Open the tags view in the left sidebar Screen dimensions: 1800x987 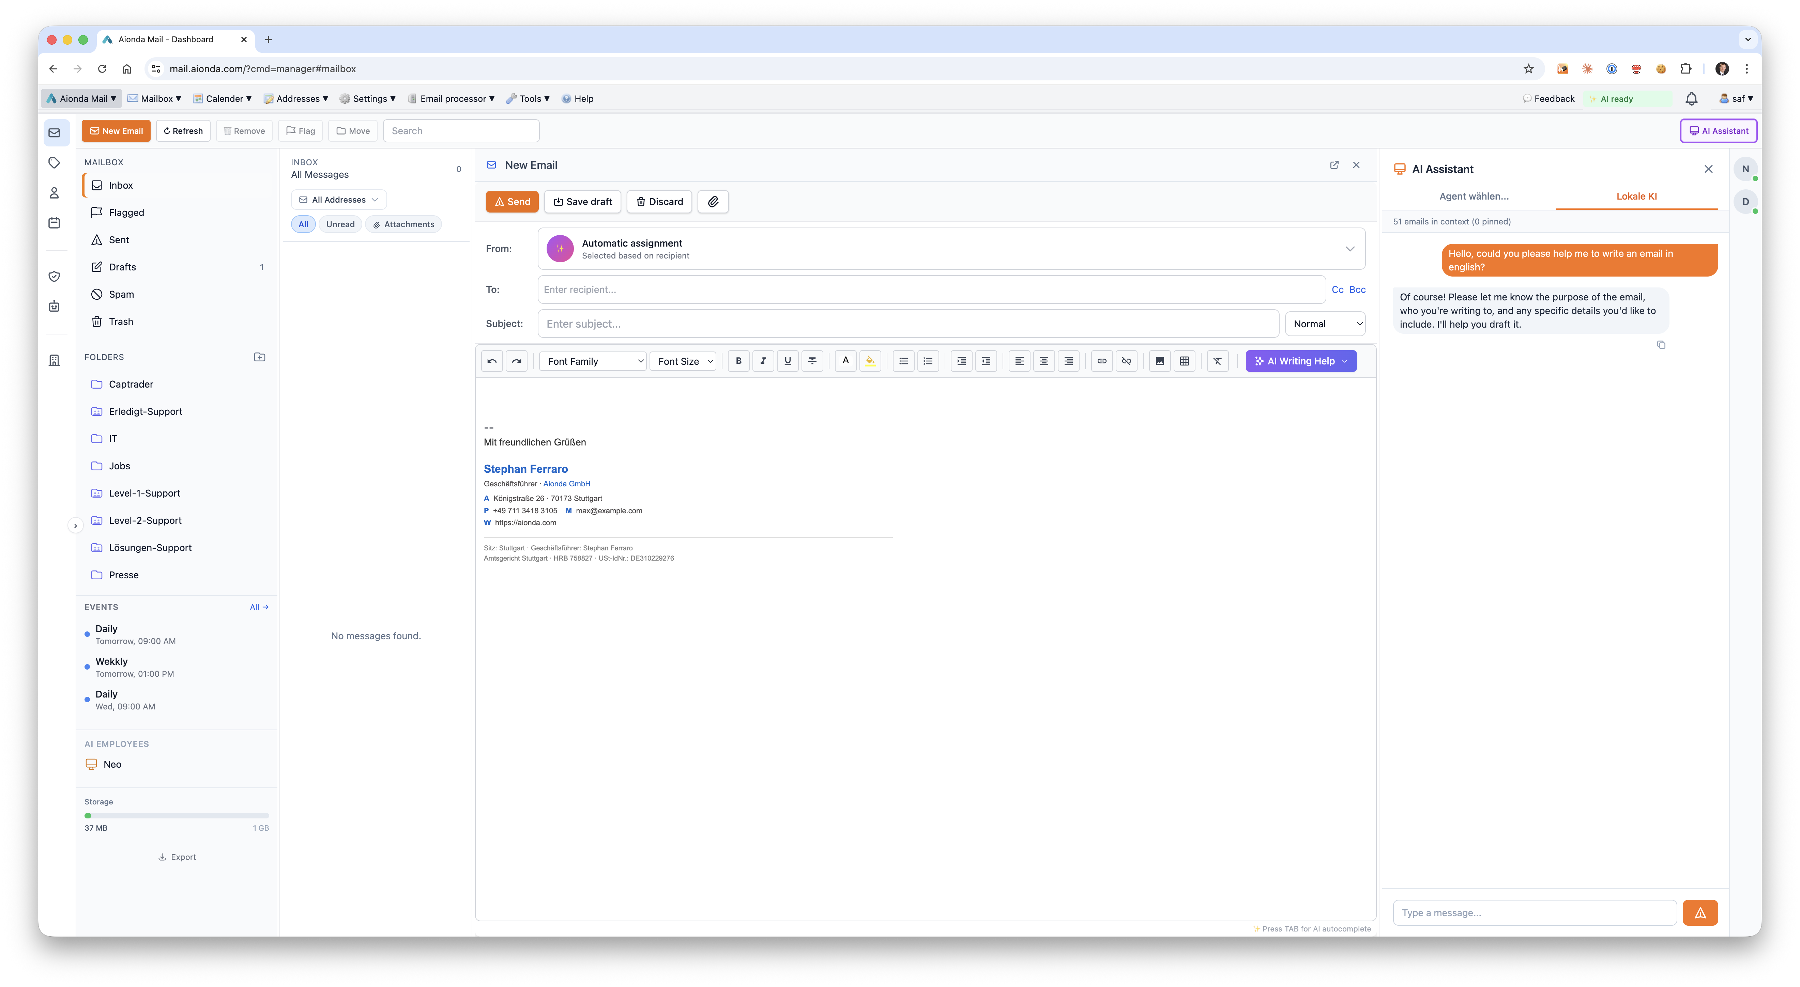(x=55, y=162)
